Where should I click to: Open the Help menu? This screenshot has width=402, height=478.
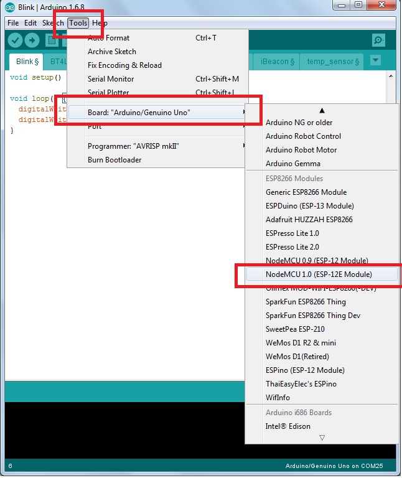point(100,23)
